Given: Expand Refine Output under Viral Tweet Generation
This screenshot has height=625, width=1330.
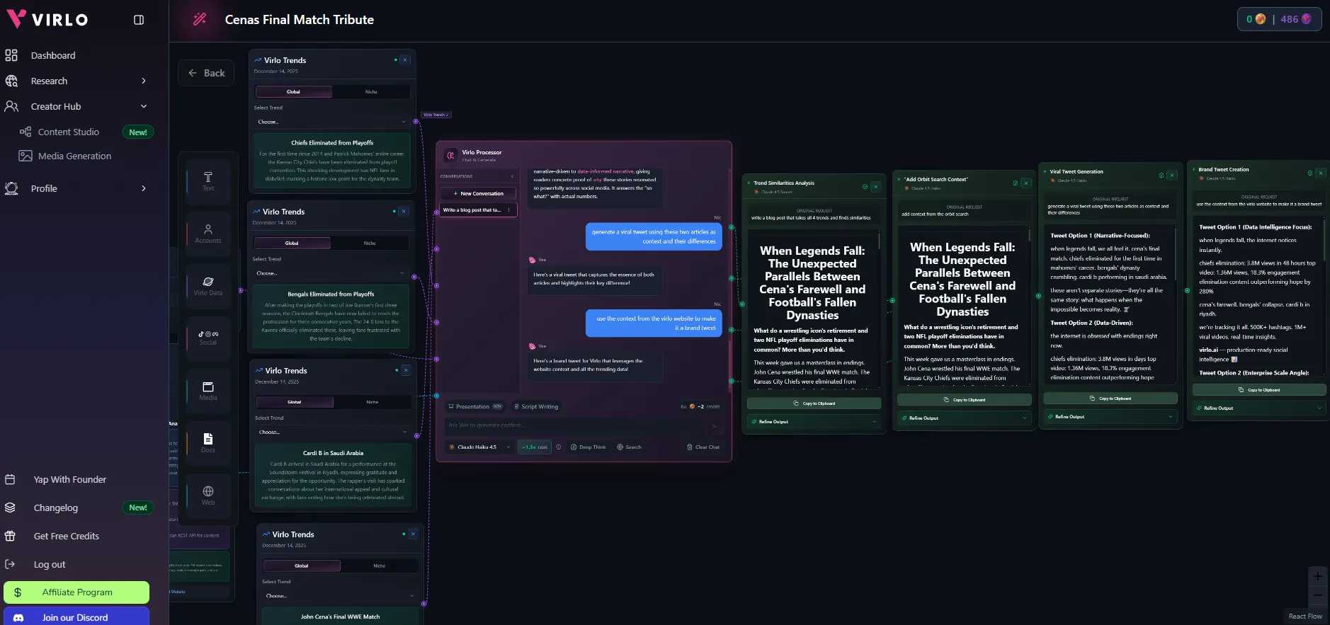Looking at the screenshot, I should click(x=1109, y=417).
